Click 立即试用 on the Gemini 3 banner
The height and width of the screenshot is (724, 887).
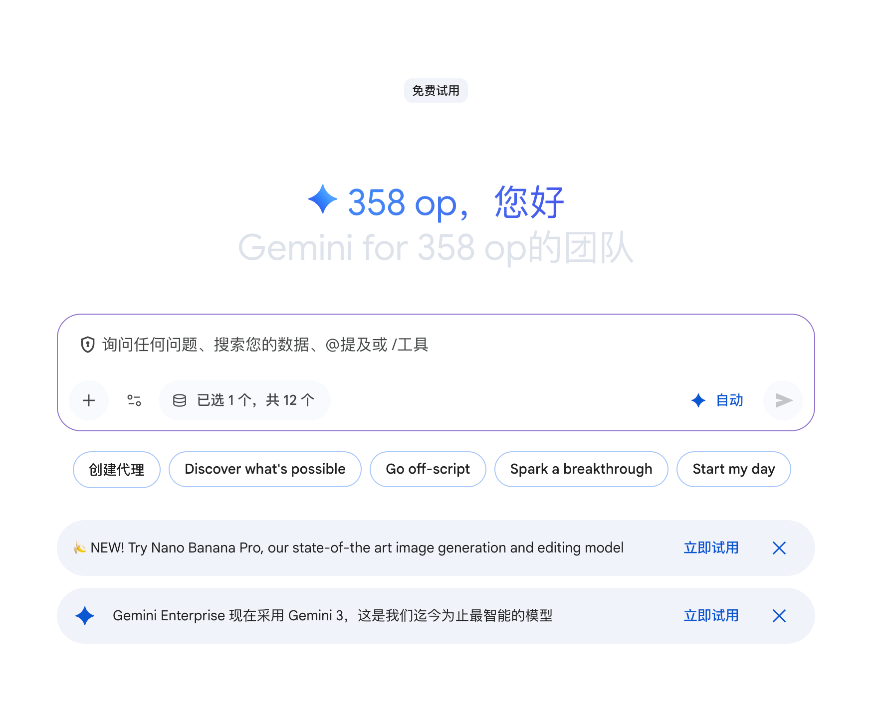tap(711, 616)
